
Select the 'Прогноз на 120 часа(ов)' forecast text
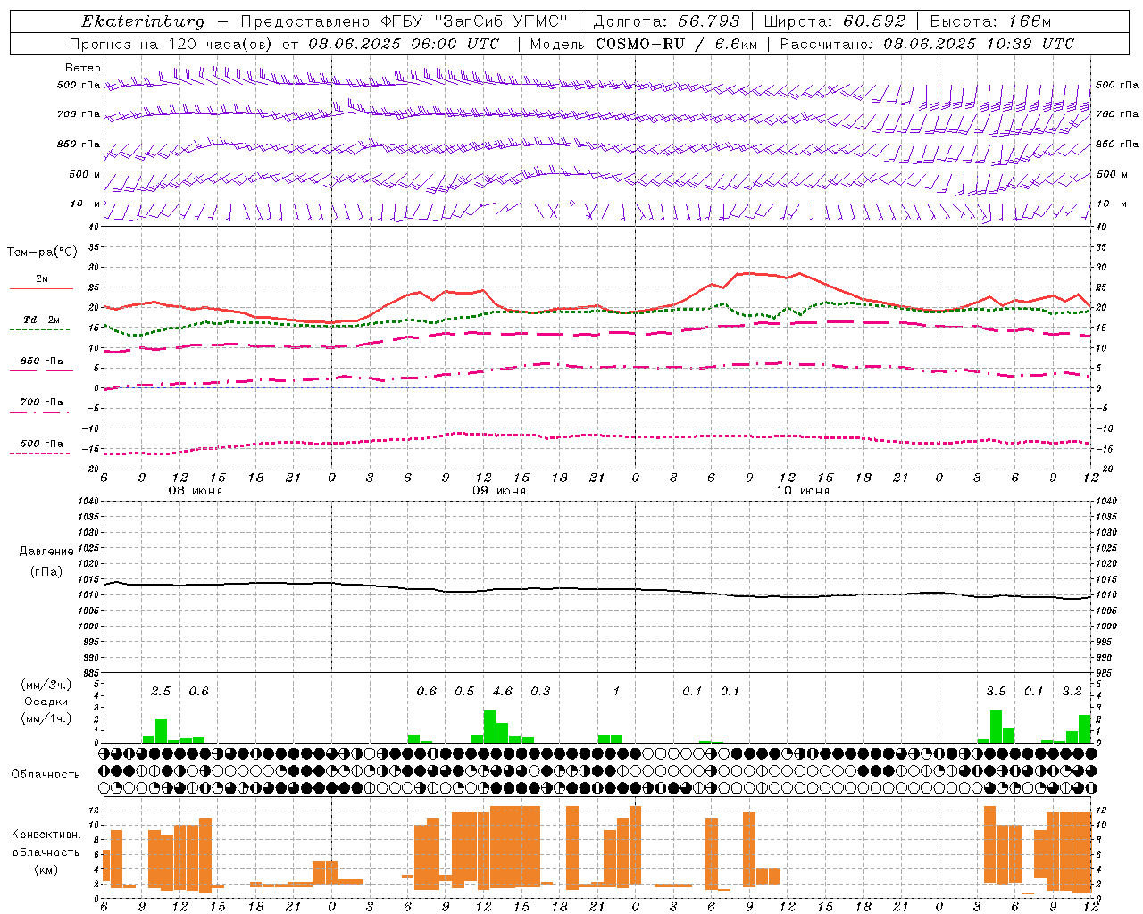click(172, 44)
